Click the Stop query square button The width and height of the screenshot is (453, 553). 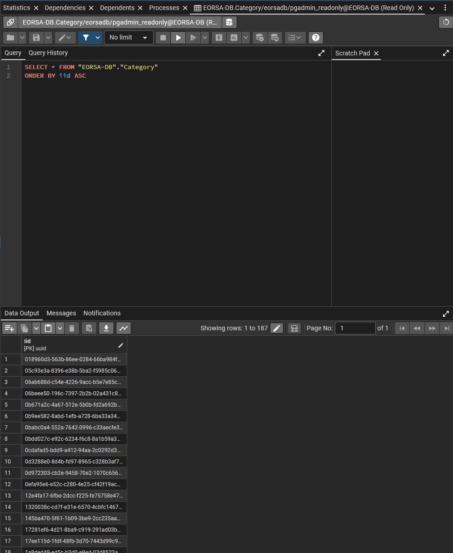(163, 38)
